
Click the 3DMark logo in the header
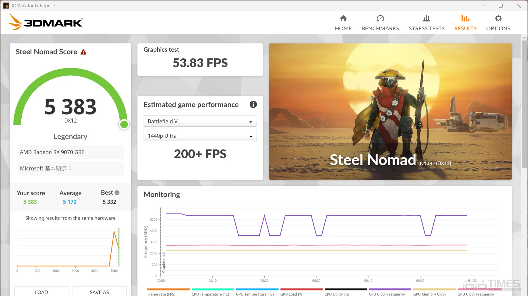45,22
